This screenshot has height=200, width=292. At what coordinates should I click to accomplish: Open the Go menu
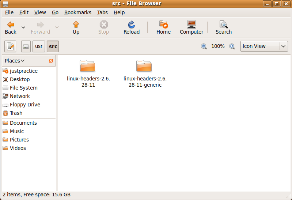click(55, 12)
